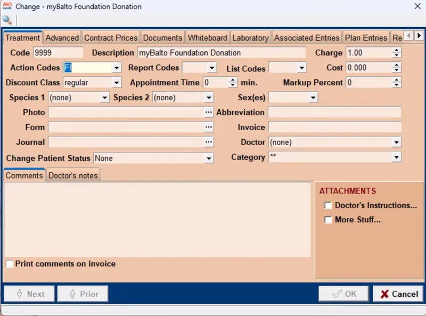Switch to the Plan Entries tab
Image resolution: width=426 pixels, height=316 pixels.
click(366, 37)
